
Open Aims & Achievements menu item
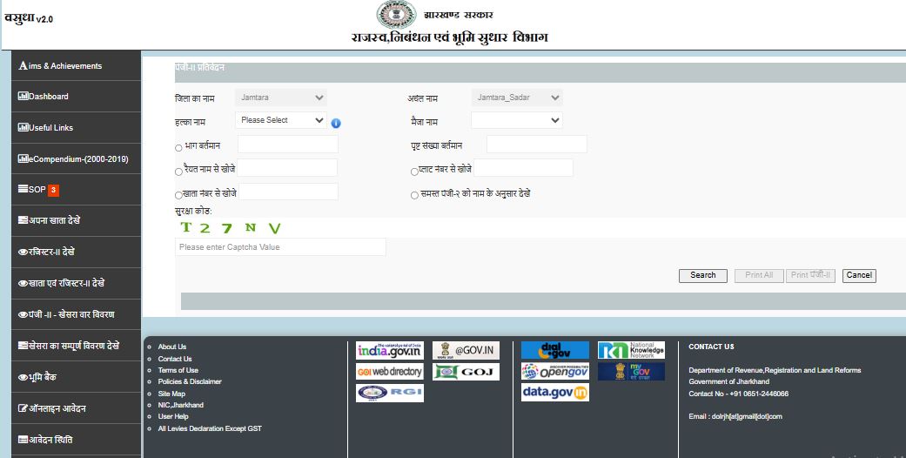[x=76, y=65]
